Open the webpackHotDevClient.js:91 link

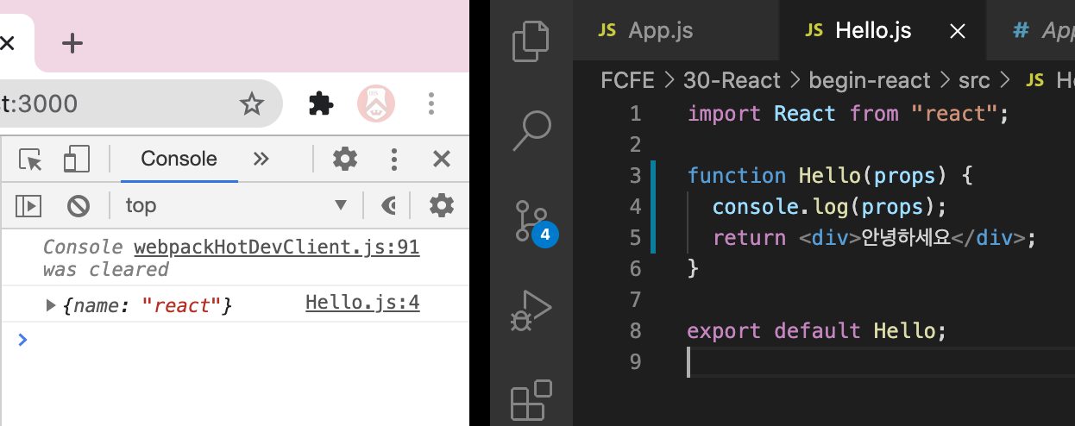click(277, 248)
